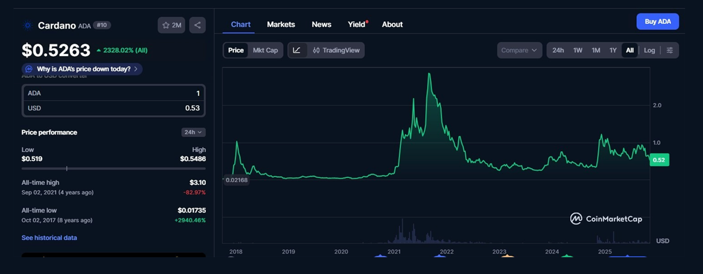
Task: Click the CoinMarketCap logo on chart
Action: tap(606, 218)
